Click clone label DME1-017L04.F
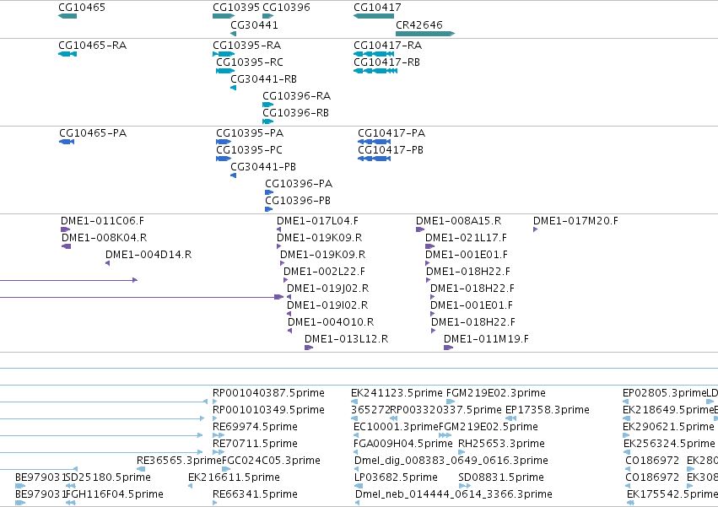 (318, 221)
